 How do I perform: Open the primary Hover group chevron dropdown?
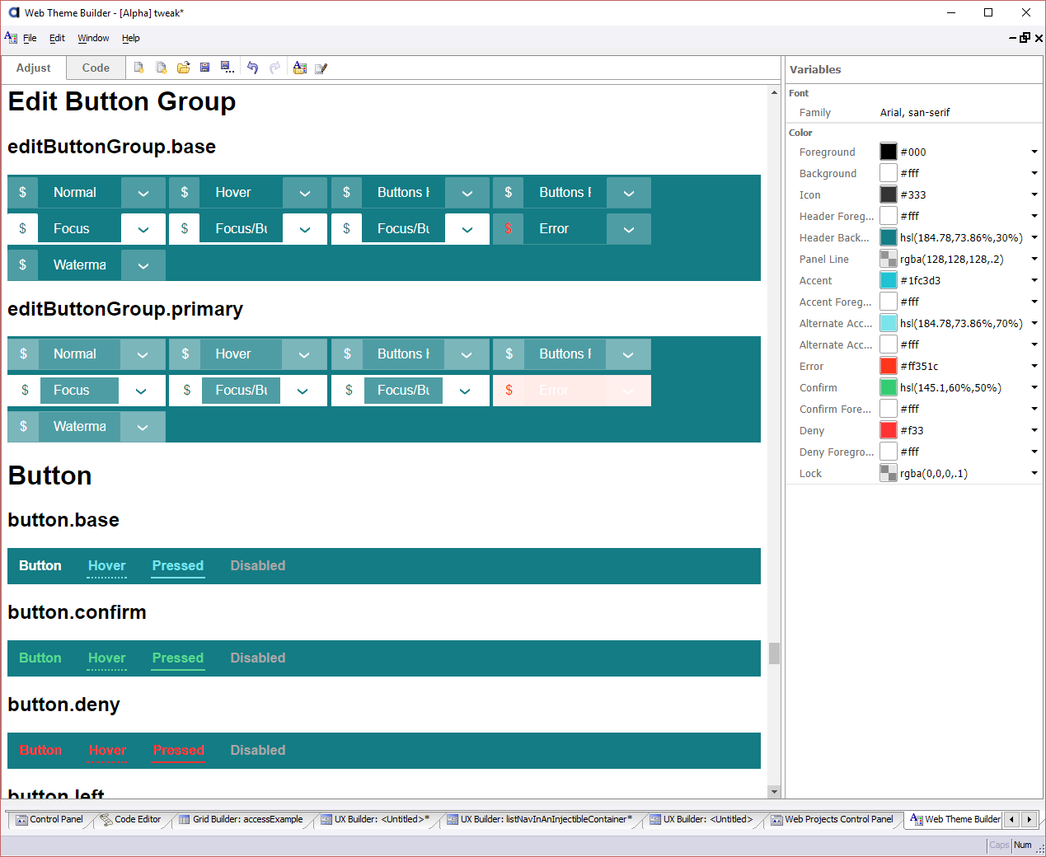point(304,354)
